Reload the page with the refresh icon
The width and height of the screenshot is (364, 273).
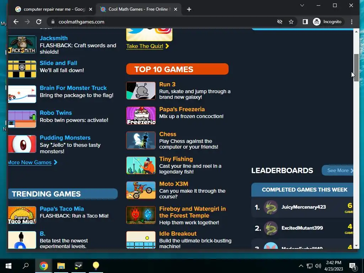click(39, 22)
